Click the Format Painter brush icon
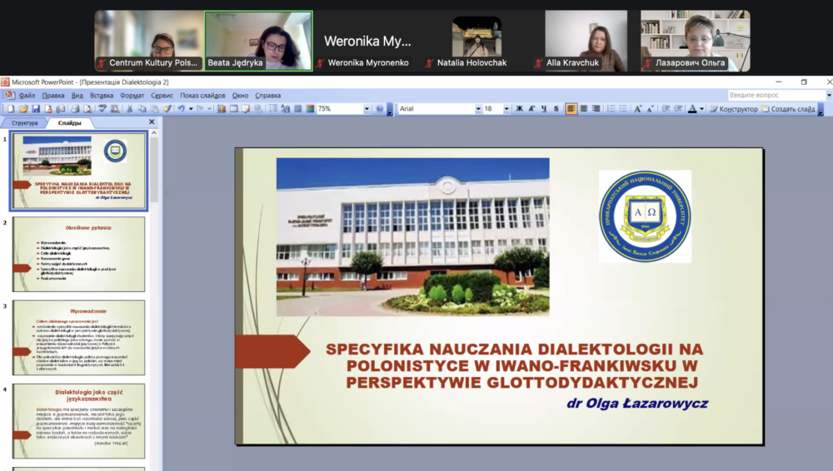 point(167,109)
